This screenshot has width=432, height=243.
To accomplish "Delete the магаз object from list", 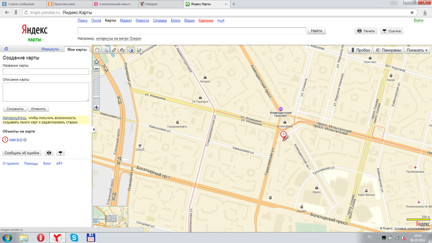I will coord(25,140).
